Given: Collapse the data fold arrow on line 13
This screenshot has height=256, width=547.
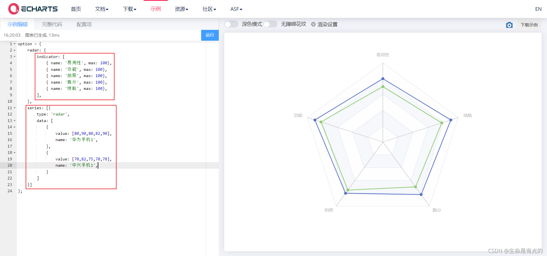Looking at the screenshot, I should point(15,121).
